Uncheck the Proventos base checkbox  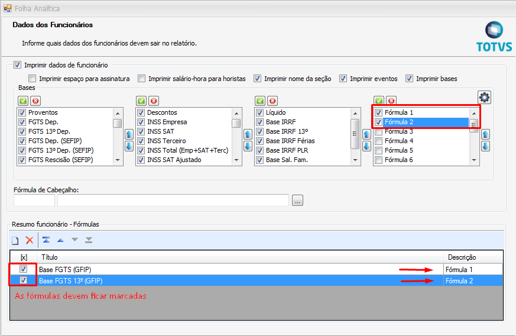22,112
